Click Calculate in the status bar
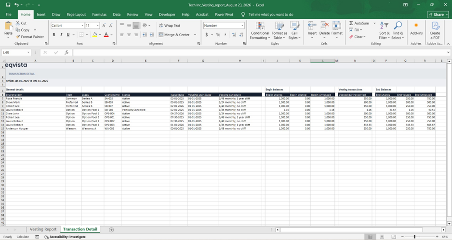The width and height of the screenshot is (452, 240). 23,237
